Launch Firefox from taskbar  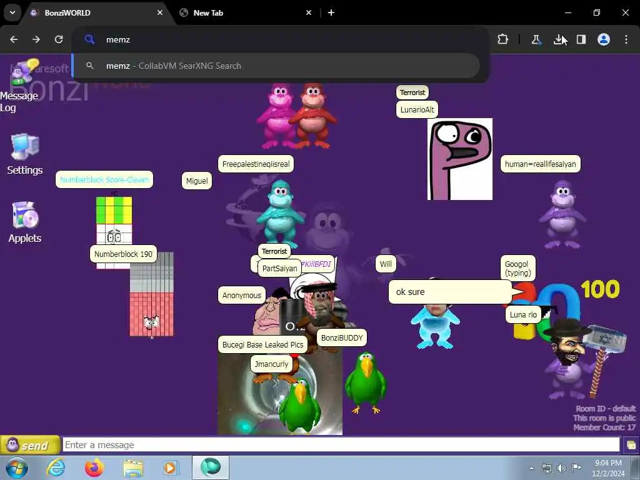pos(94,467)
